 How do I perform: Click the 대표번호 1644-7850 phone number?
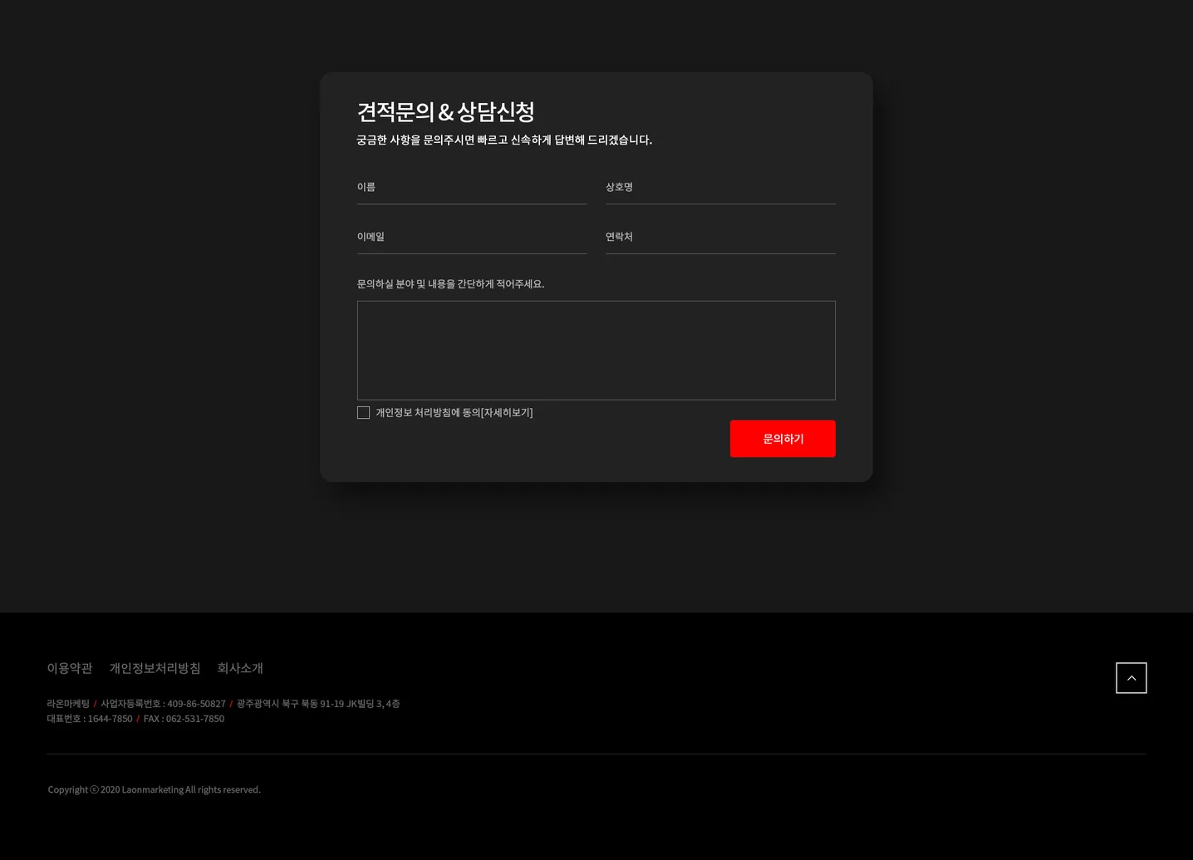point(89,718)
